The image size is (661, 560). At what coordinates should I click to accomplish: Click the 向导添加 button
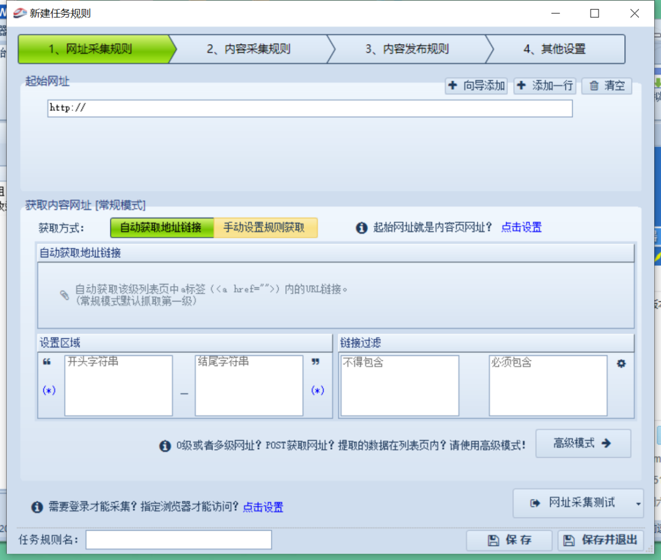click(476, 86)
